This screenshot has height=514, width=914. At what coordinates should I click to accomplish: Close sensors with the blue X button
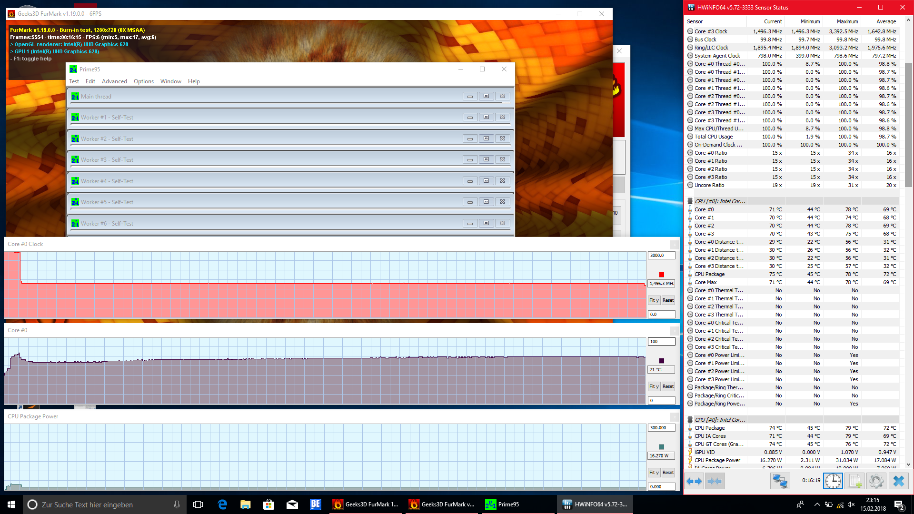899,481
